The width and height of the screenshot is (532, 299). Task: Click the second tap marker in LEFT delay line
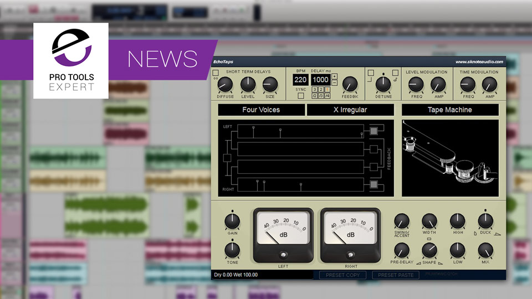coord(280,133)
